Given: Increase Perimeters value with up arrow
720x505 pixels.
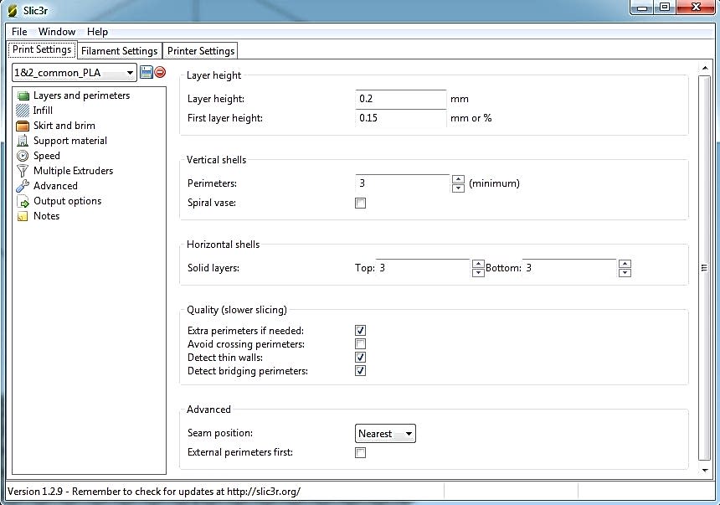Looking at the screenshot, I should (458, 178).
